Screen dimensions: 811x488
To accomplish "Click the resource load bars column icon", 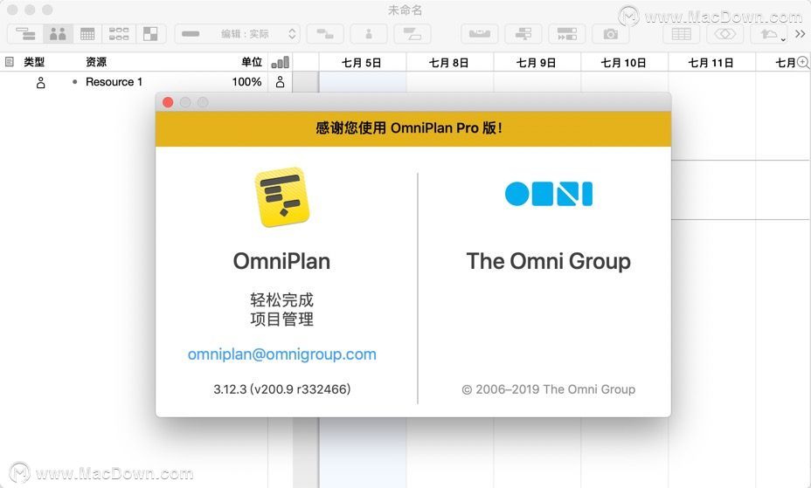I will [x=281, y=63].
